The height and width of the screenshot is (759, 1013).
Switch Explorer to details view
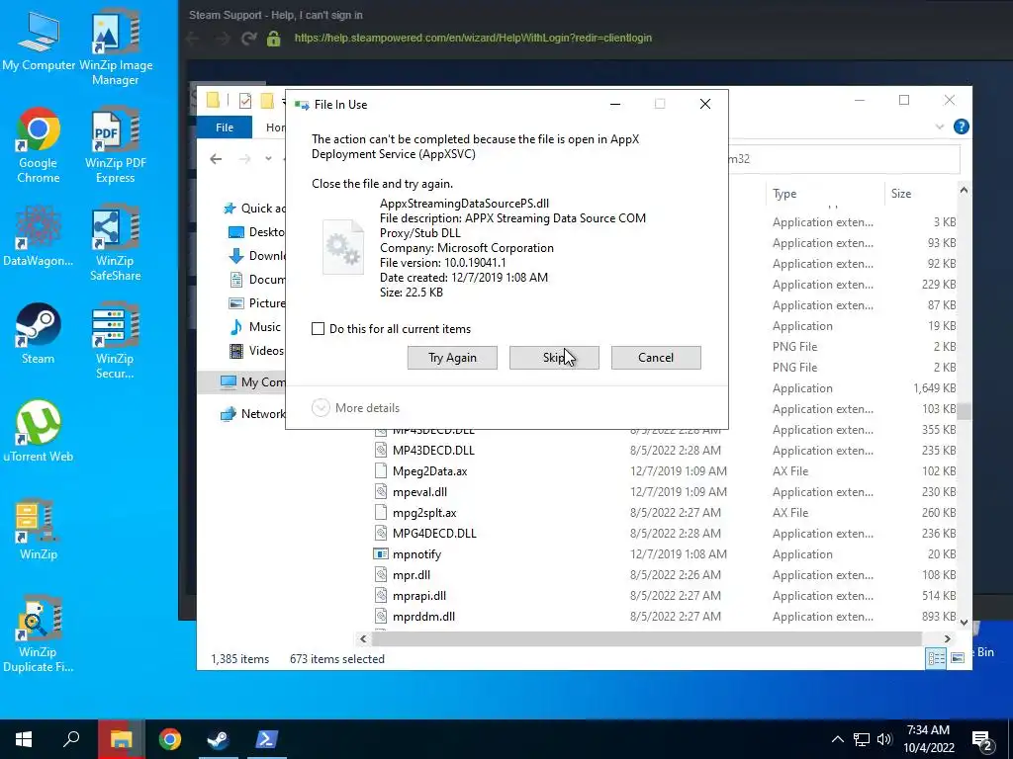936,657
